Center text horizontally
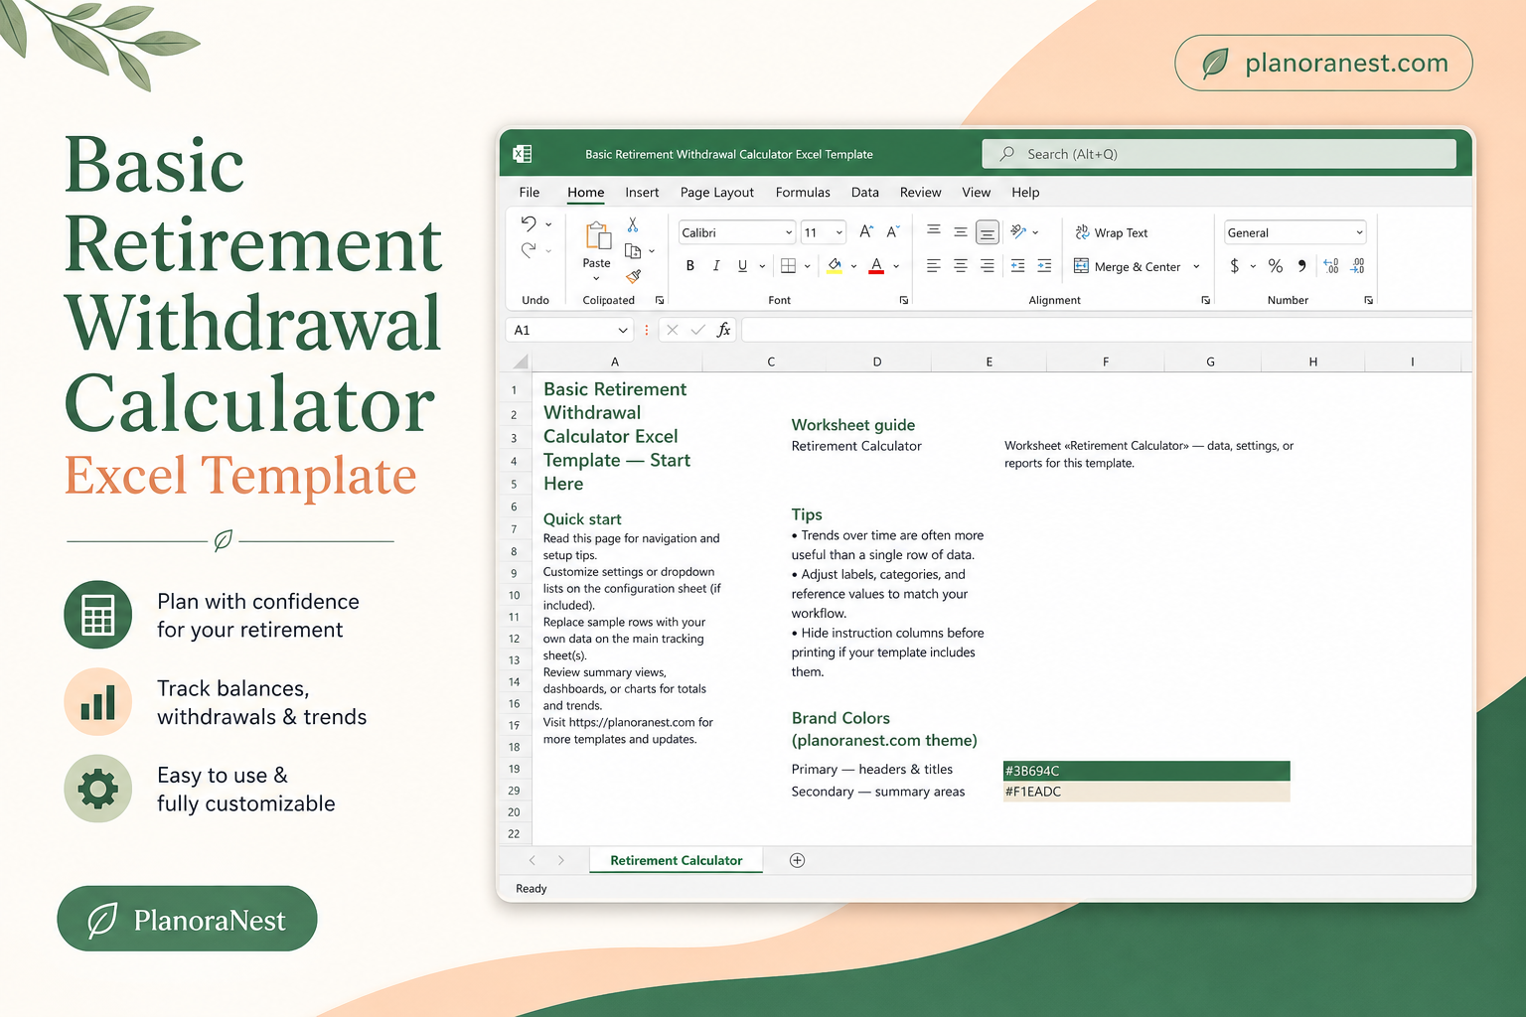This screenshot has width=1526, height=1017. pos(961,265)
